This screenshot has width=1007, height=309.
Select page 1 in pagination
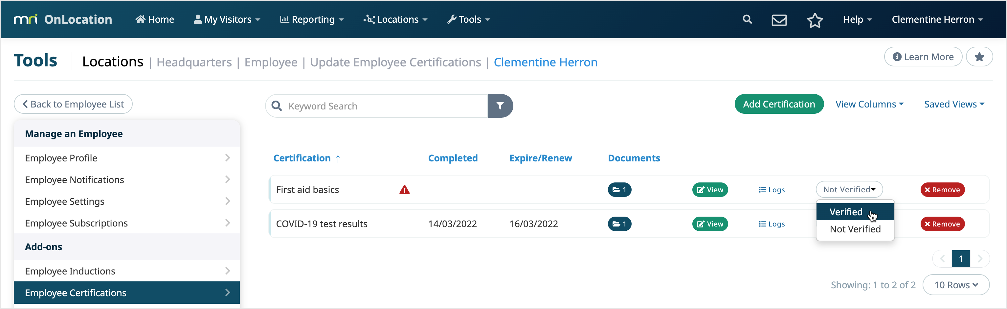(961, 259)
